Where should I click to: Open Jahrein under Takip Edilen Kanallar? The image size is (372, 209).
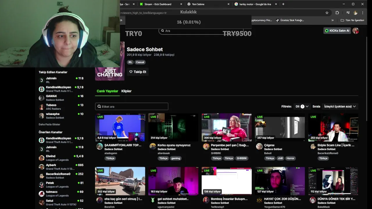[61, 80]
